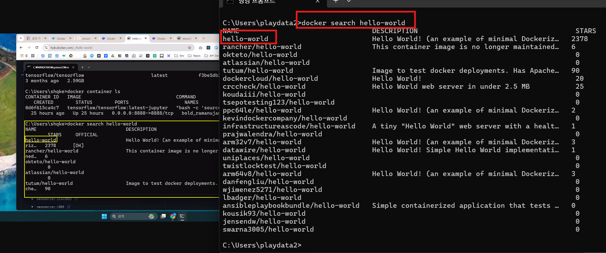The height and width of the screenshot is (253, 606).
Task: Click tensorflow/tensorflow text in left terminal
Action: pyautogui.click(x=54, y=75)
